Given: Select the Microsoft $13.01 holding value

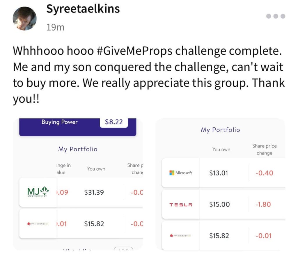Looking at the screenshot, I should pos(219,173).
